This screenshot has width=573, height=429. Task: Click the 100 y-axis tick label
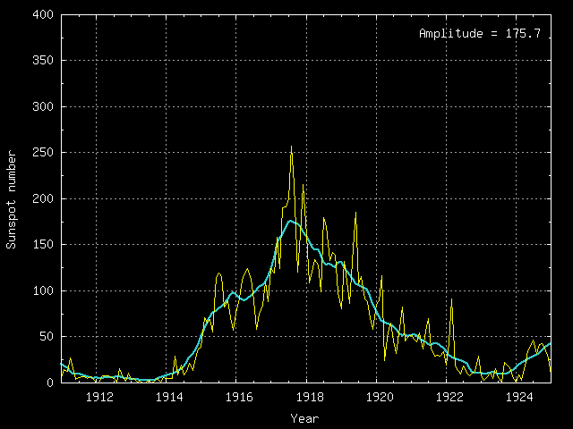point(44,290)
